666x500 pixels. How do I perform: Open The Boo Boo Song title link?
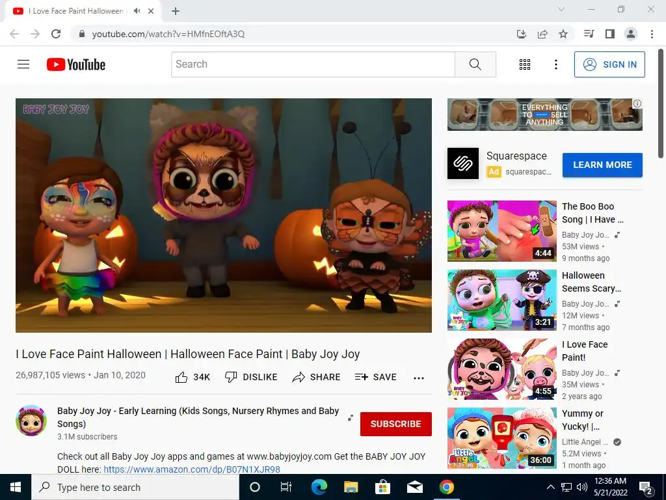tap(593, 213)
